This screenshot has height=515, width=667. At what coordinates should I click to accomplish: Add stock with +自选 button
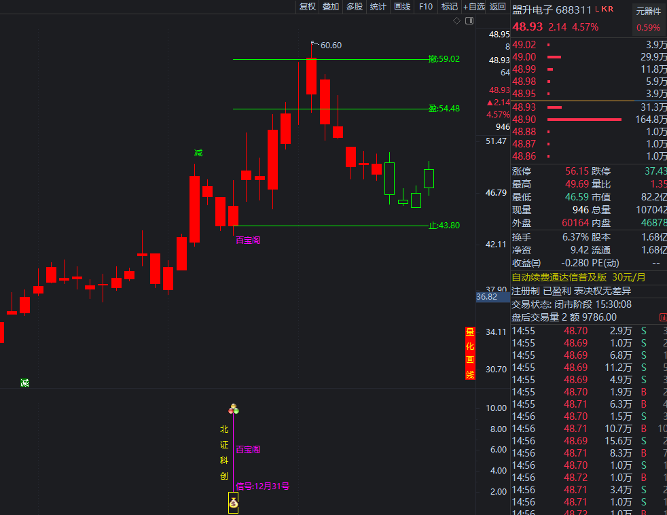pyautogui.click(x=474, y=7)
